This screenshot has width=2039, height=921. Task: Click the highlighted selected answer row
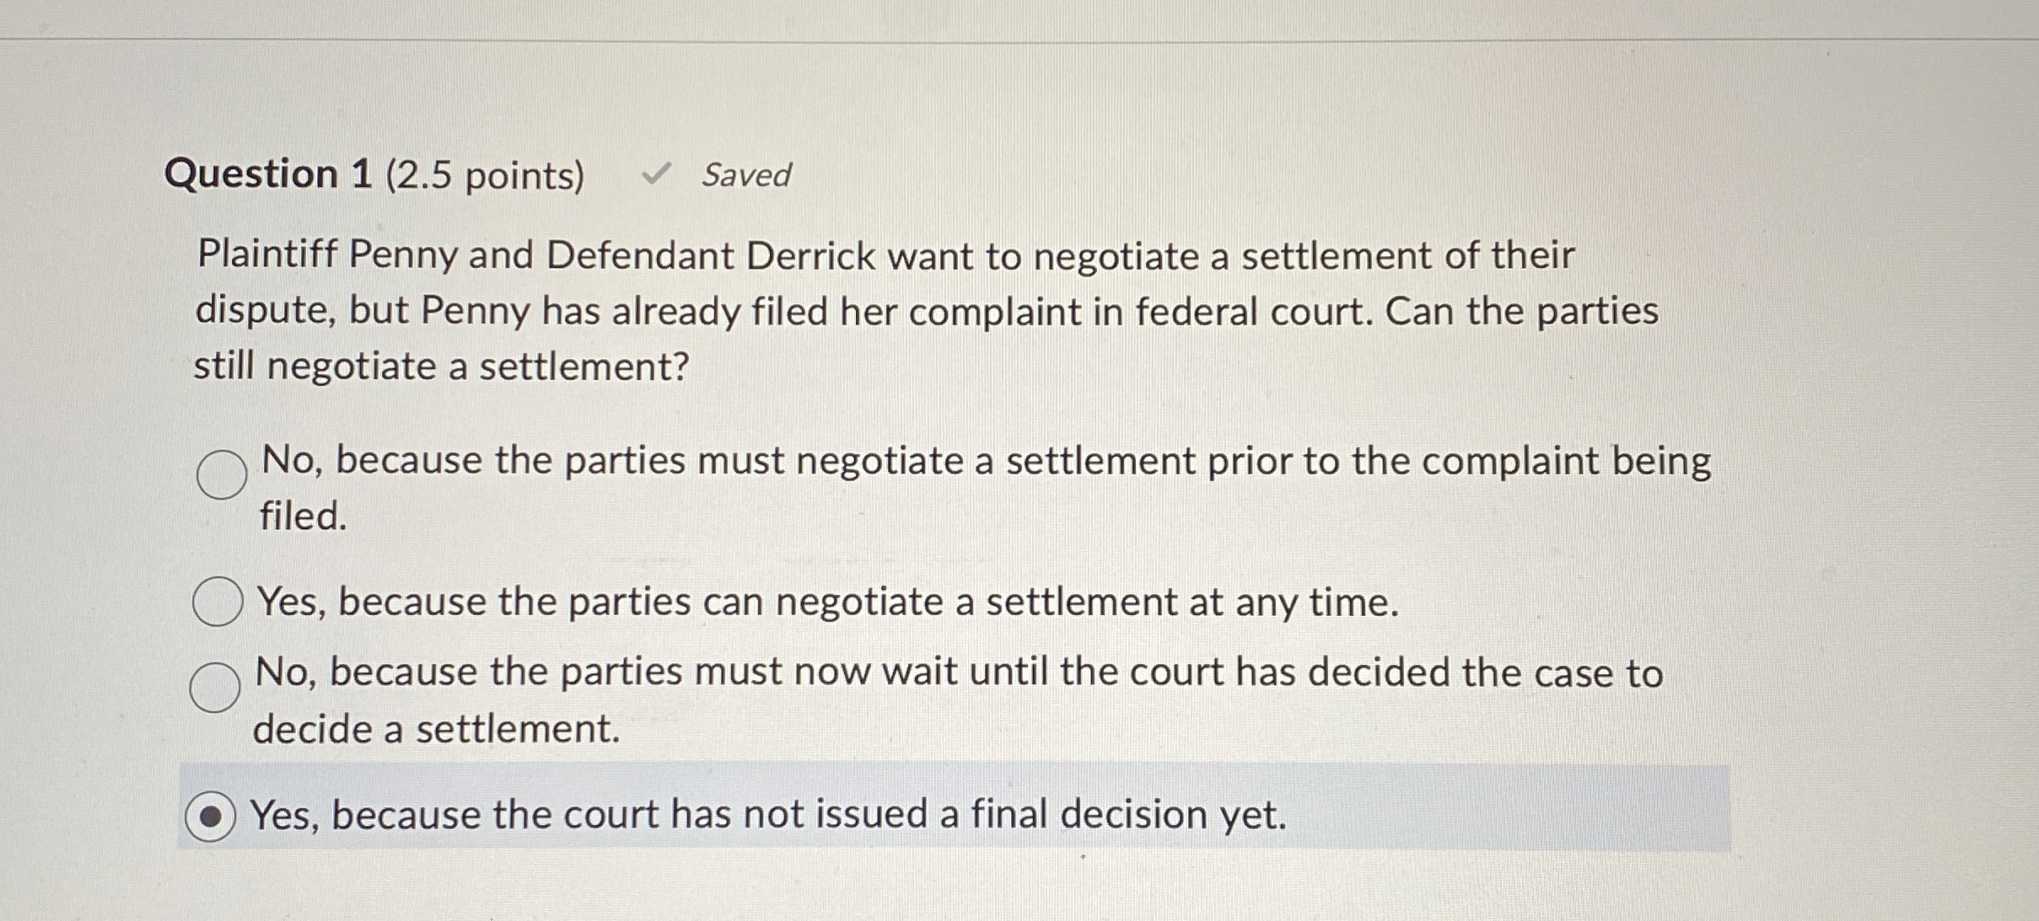pyautogui.click(x=1012, y=814)
